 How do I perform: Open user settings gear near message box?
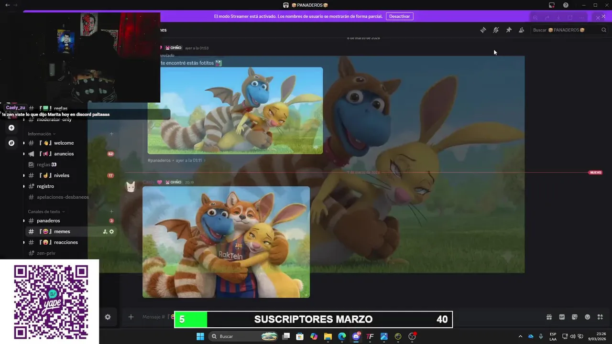[108, 317]
